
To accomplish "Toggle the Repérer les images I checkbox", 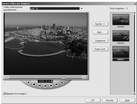I will tap(4, 94).
